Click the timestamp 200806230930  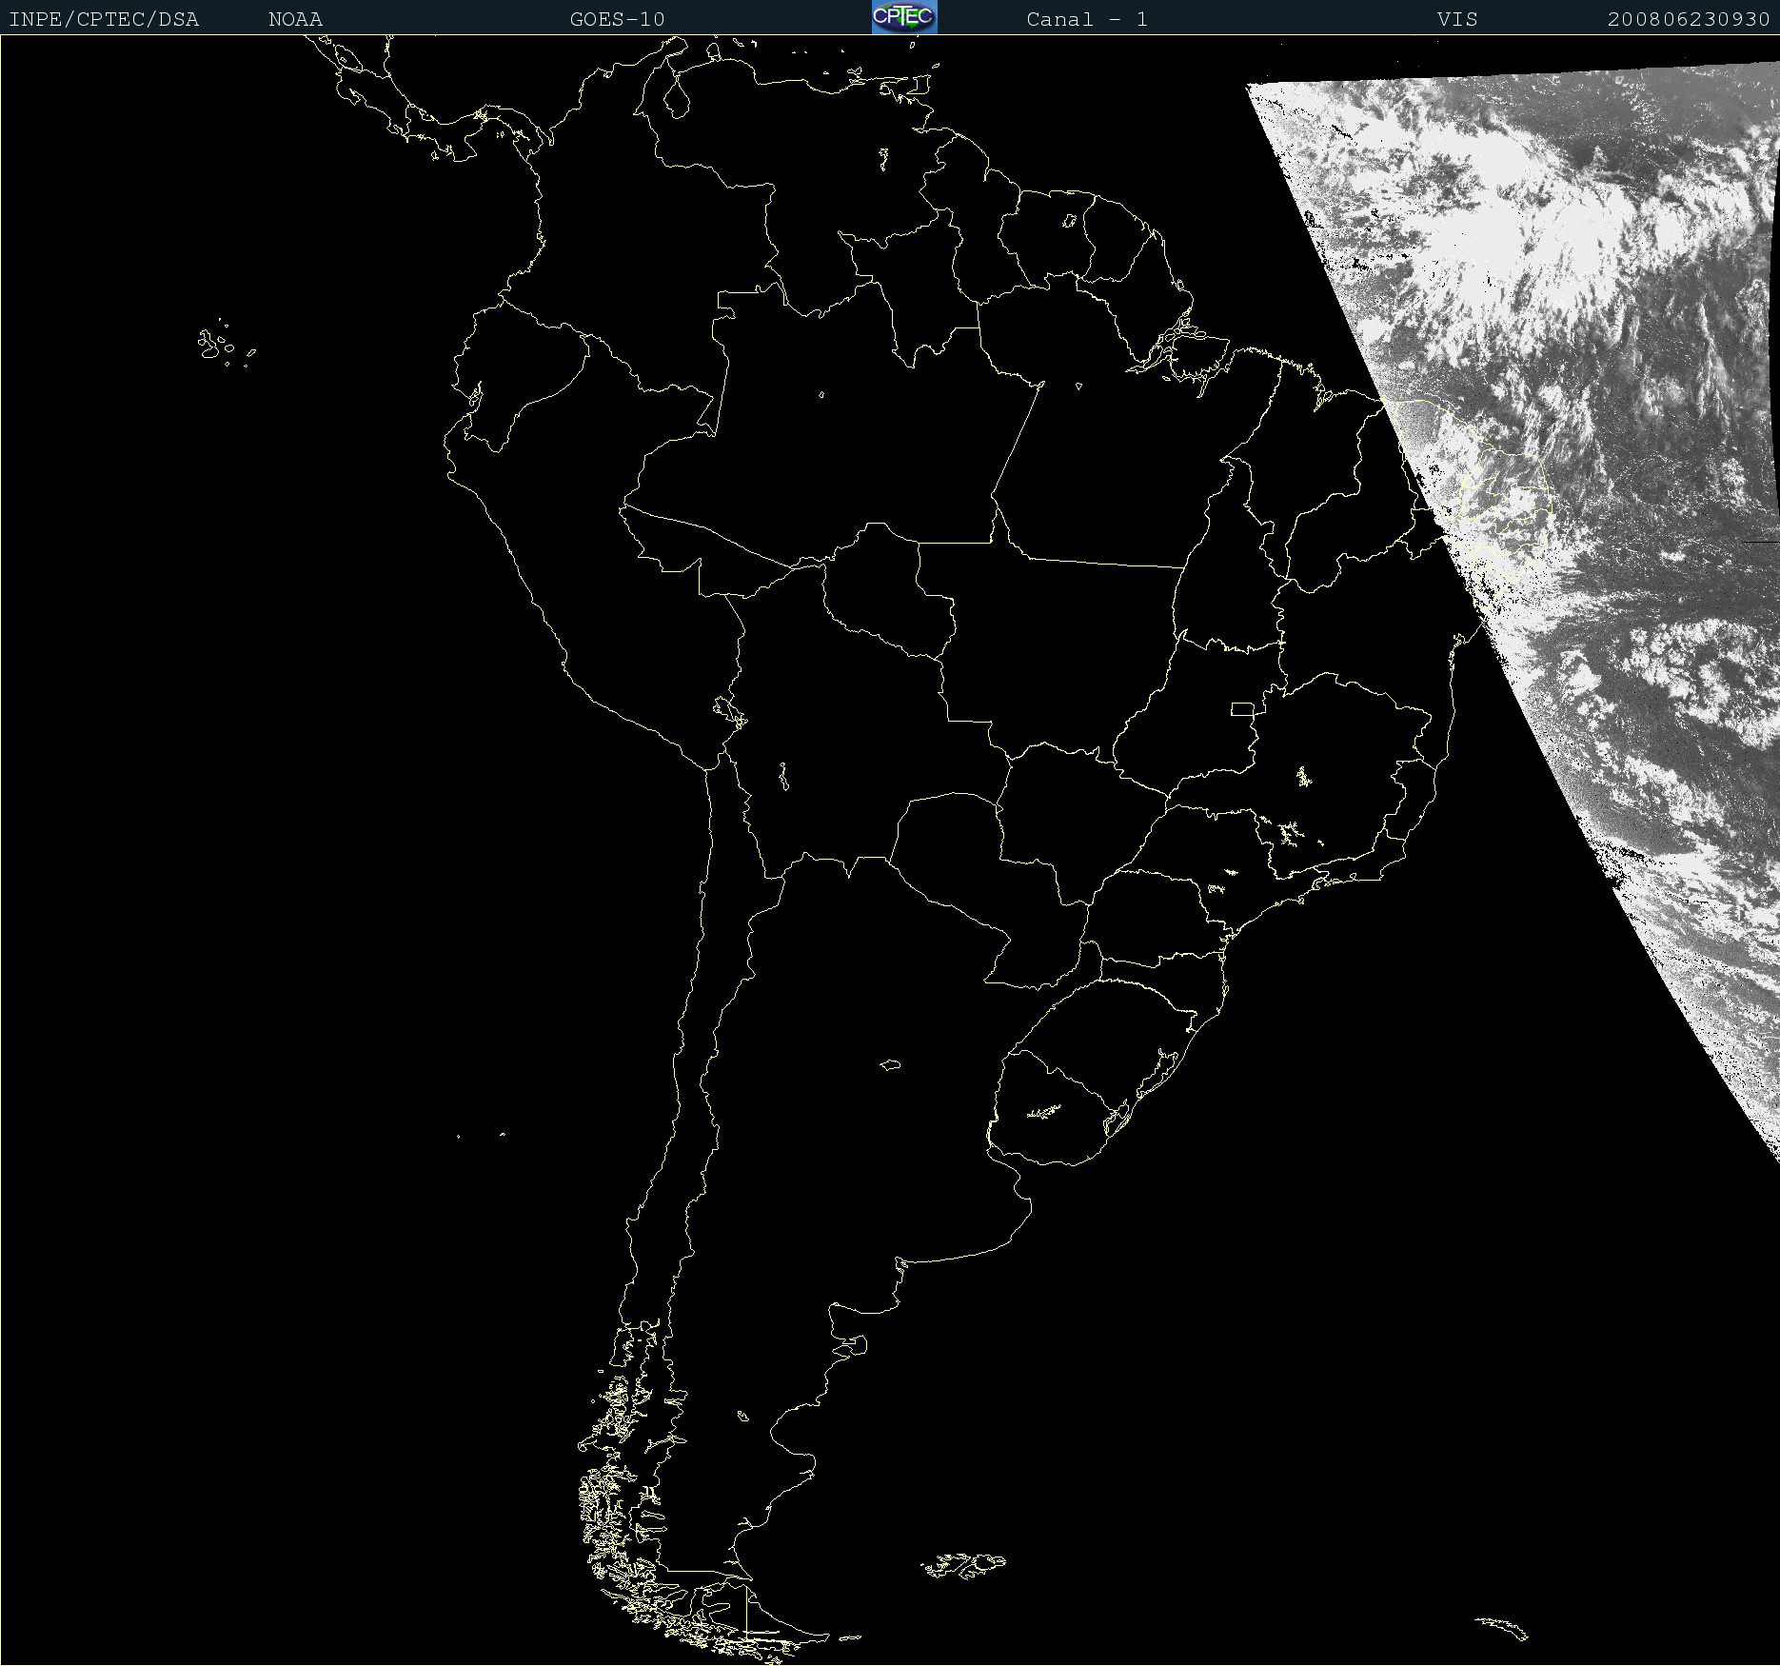coord(1689,19)
